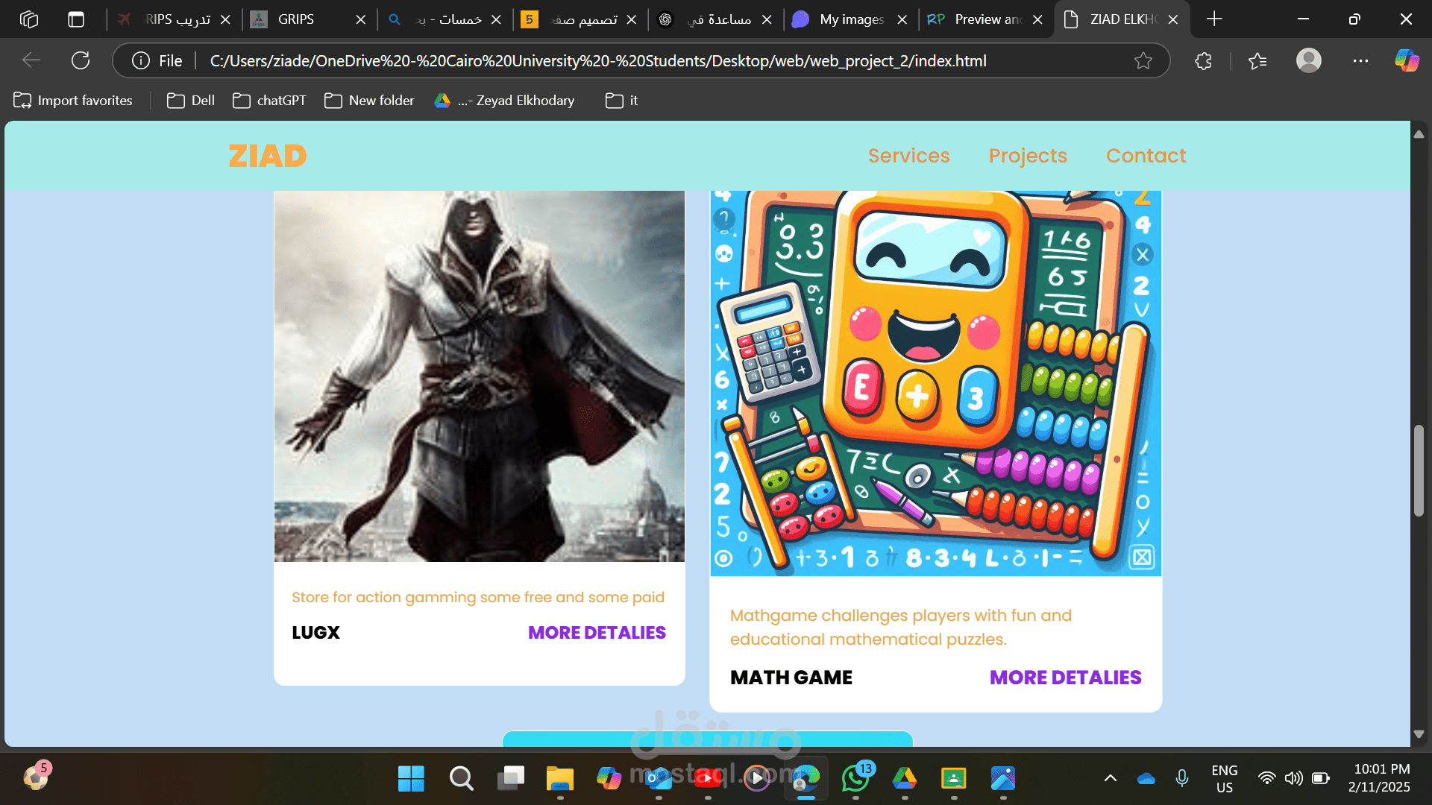Open browser Extensions puzzle icon

coord(1203,61)
